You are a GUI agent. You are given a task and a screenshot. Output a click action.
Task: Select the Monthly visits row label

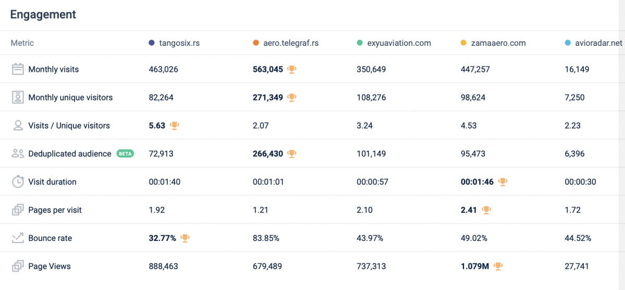[x=54, y=69]
